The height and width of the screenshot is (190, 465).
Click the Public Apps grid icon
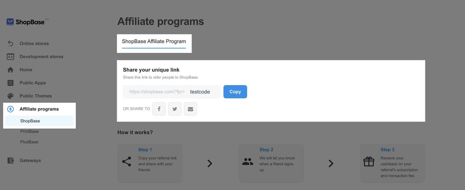[x=10, y=83]
